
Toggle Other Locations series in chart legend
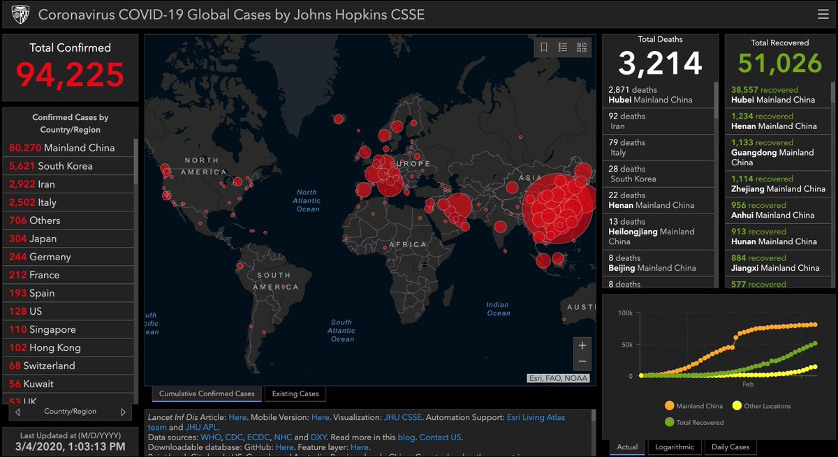761,406
